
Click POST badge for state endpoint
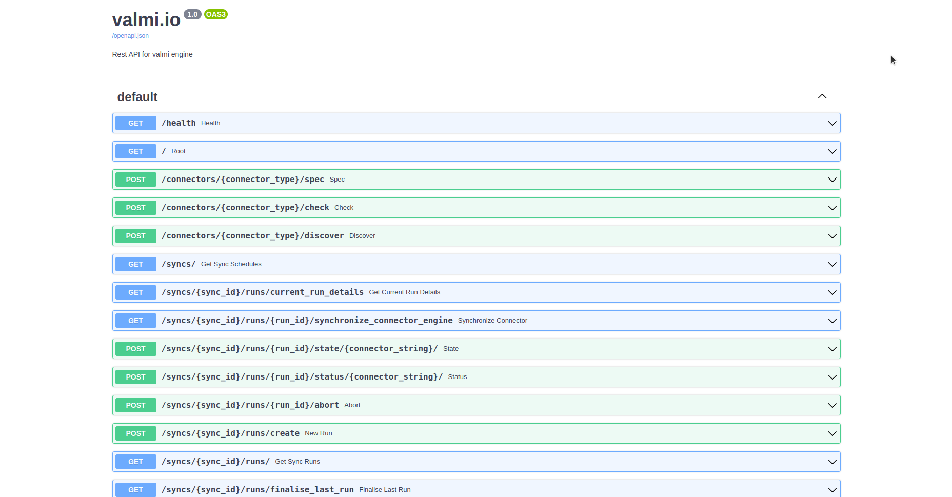click(136, 349)
